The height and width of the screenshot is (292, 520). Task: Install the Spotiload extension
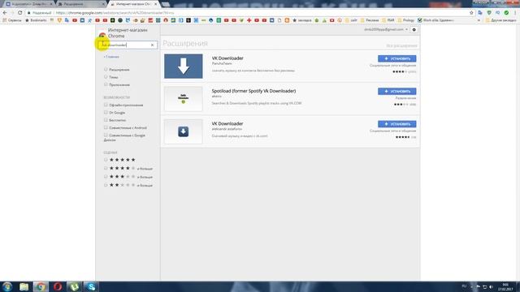point(397,92)
